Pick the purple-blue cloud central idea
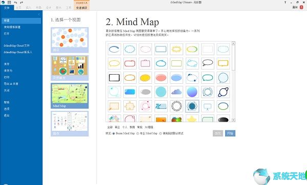 (x=177, y=92)
